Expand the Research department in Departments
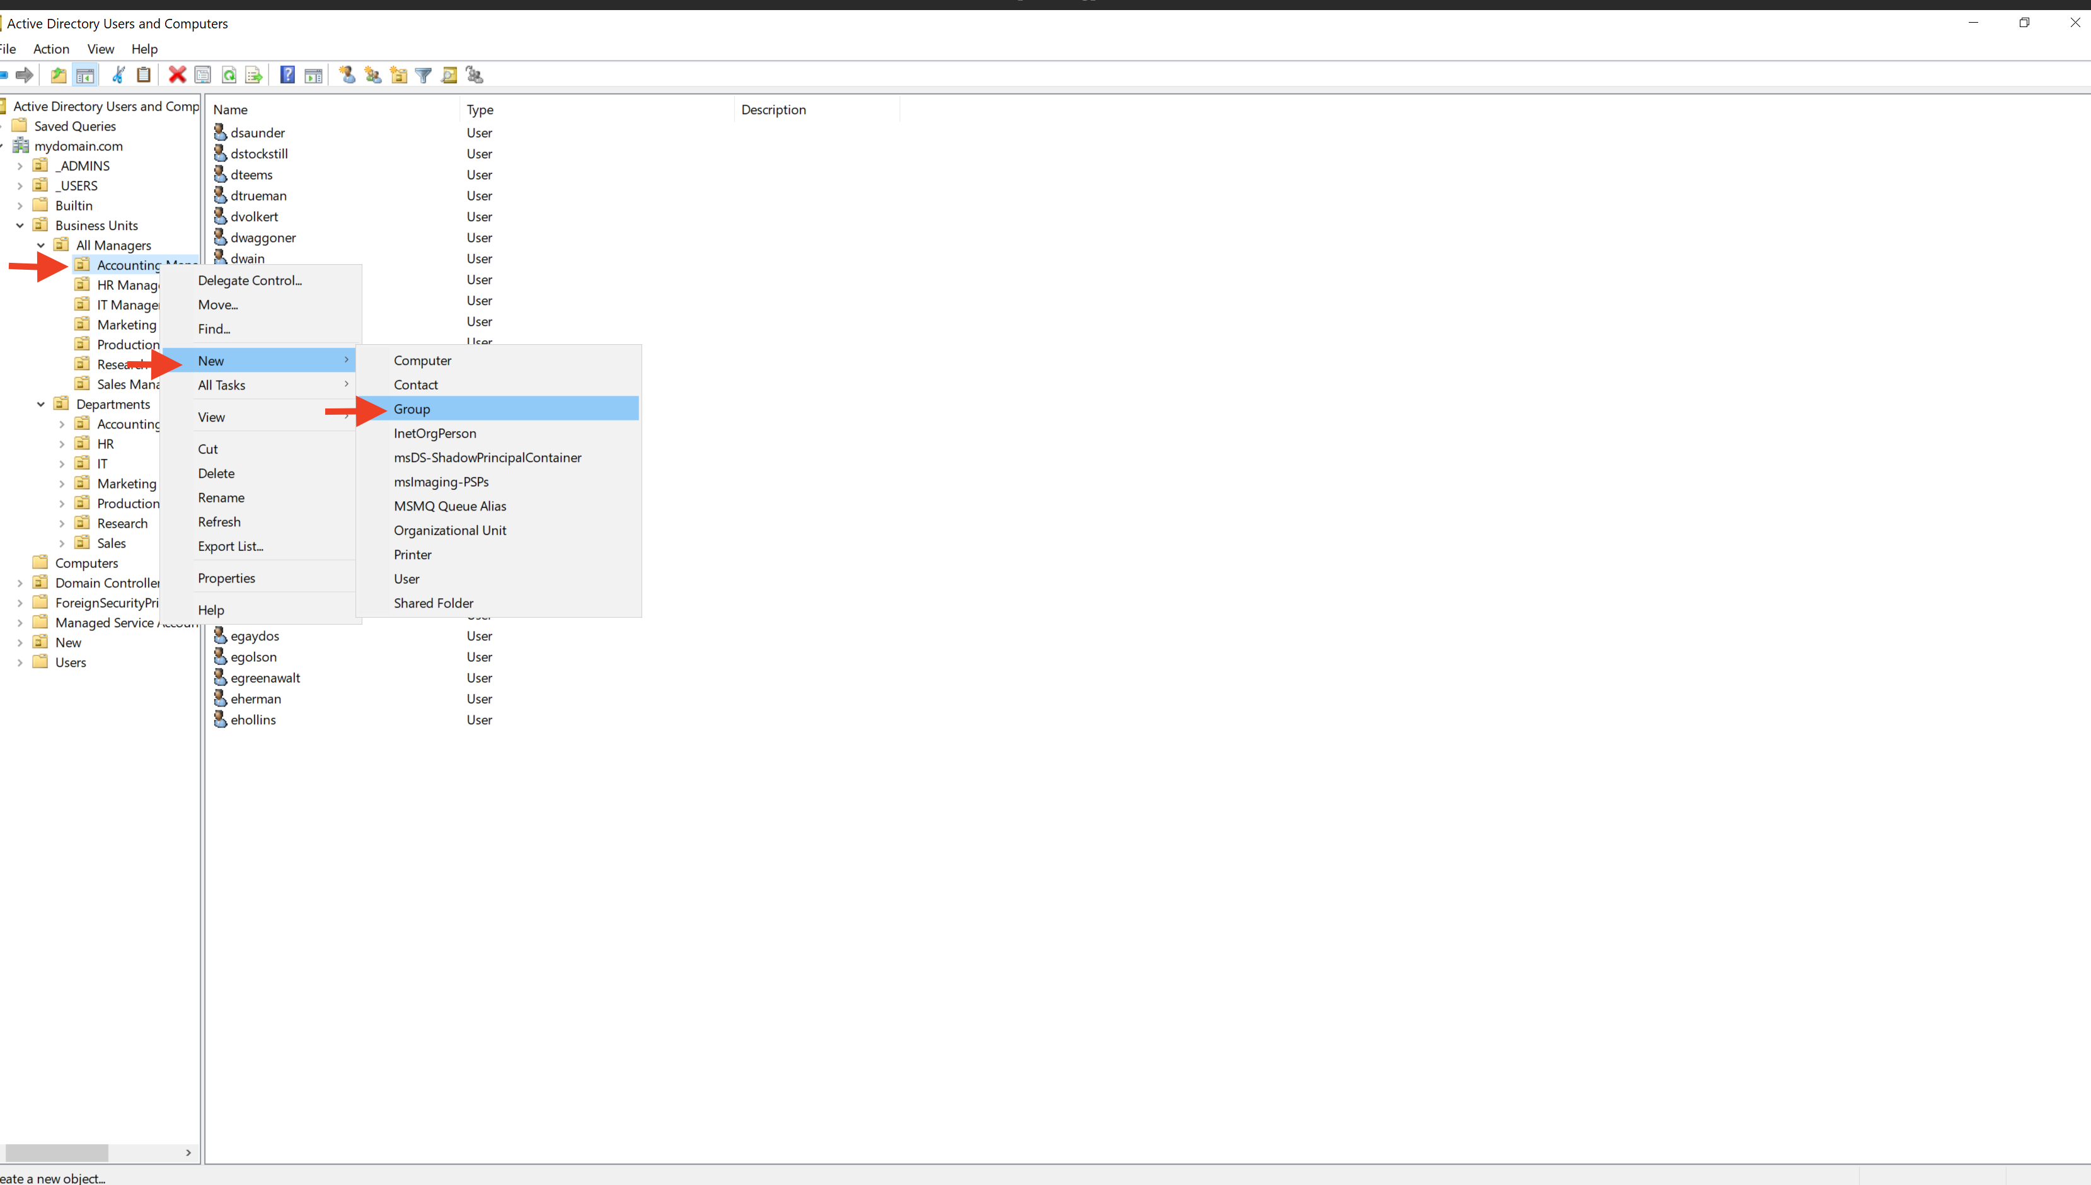 click(62, 523)
